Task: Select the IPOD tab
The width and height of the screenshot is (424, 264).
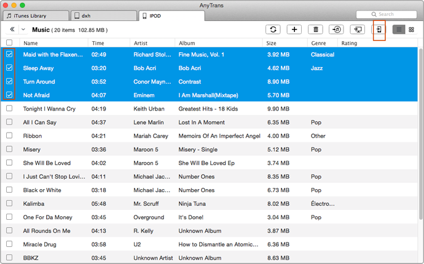Action: [171, 16]
